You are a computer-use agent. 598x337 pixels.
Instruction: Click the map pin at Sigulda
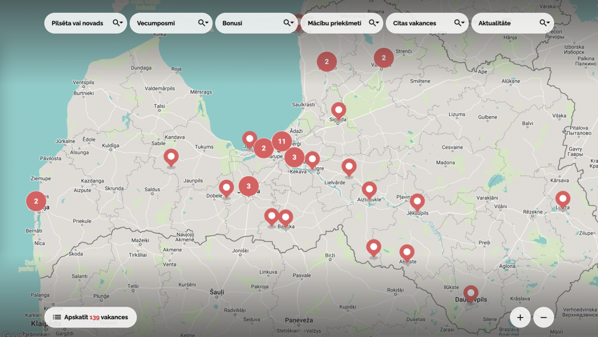pyautogui.click(x=339, y=111)
